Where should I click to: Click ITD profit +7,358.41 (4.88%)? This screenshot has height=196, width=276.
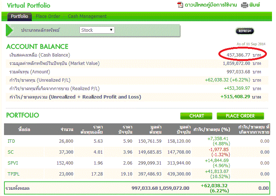219,141
